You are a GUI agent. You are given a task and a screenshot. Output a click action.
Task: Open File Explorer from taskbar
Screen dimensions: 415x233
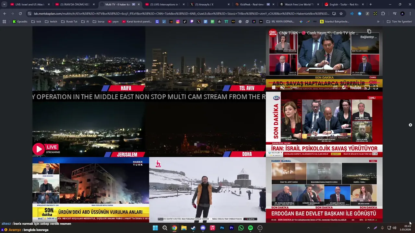184,228
